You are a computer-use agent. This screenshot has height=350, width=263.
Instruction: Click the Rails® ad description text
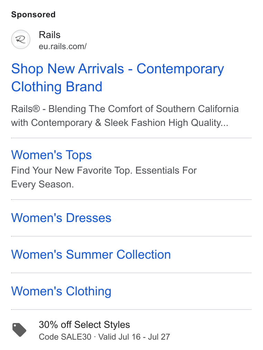[125, 116]
